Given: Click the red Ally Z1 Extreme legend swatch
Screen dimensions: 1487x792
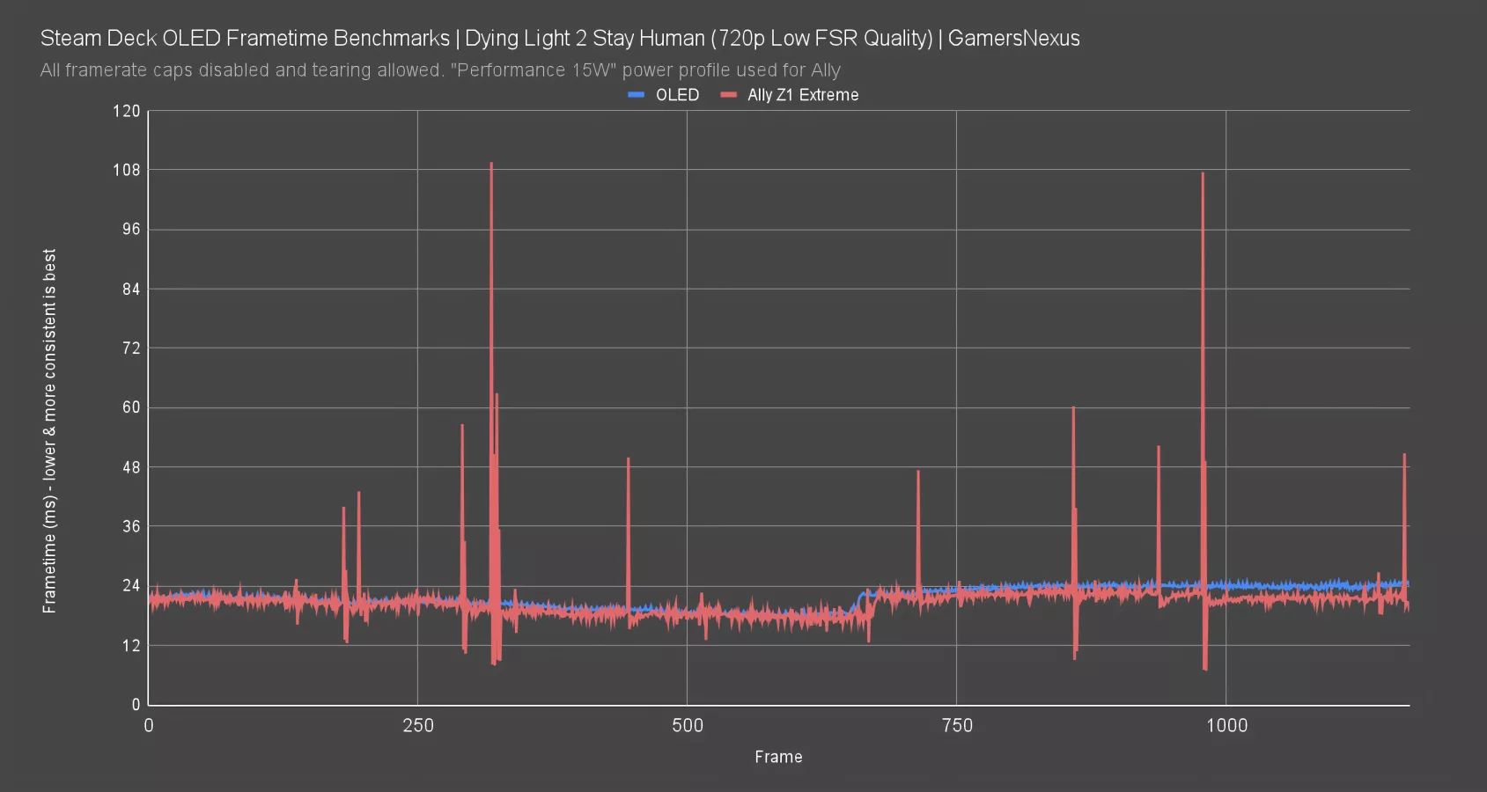Looking at the screenshot, I should pos(728,95).
